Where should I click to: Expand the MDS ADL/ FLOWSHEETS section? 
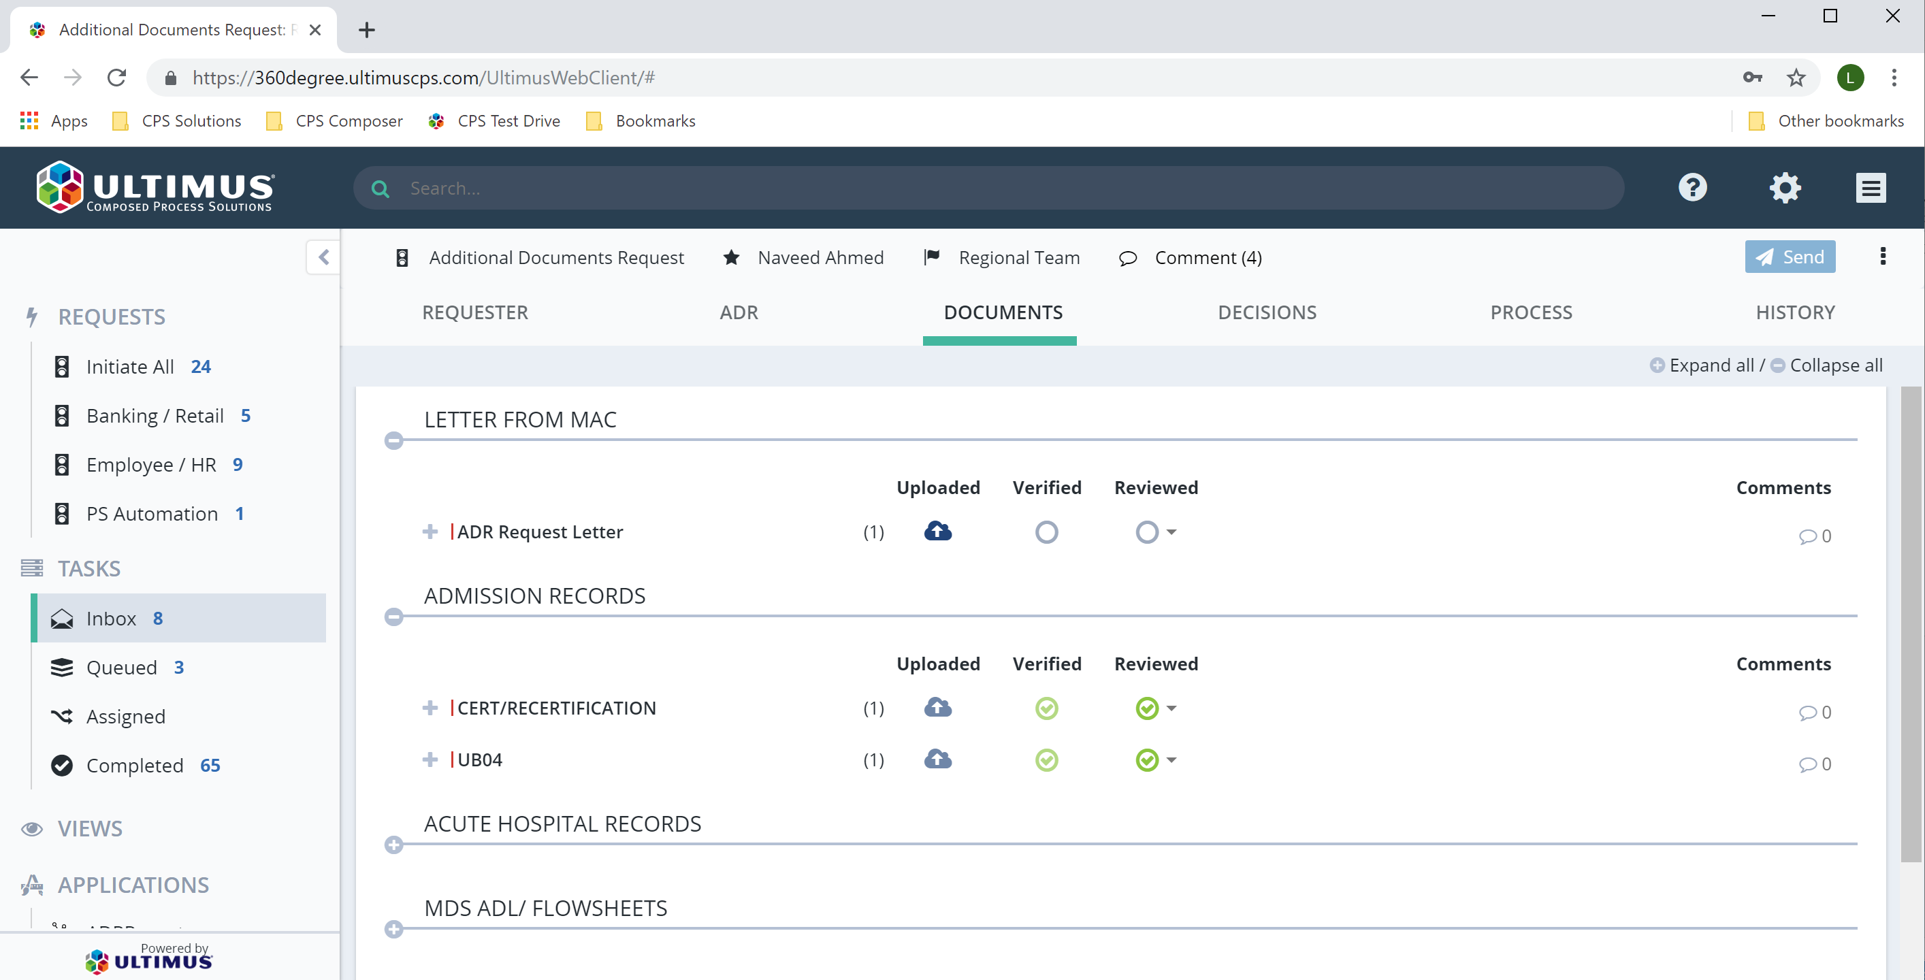click(x=394, y=928)
